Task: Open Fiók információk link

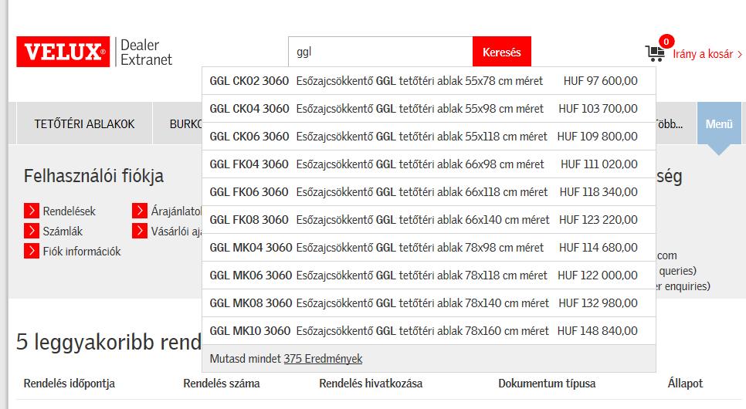Action: tap(82, 251)
